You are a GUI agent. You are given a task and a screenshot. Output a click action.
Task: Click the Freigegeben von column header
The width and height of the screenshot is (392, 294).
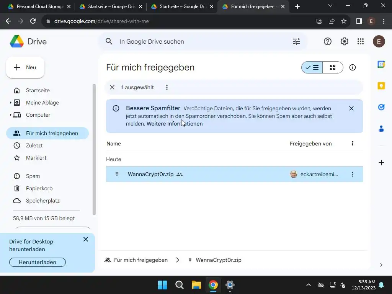pyautogui.click(x=310, y=144)
